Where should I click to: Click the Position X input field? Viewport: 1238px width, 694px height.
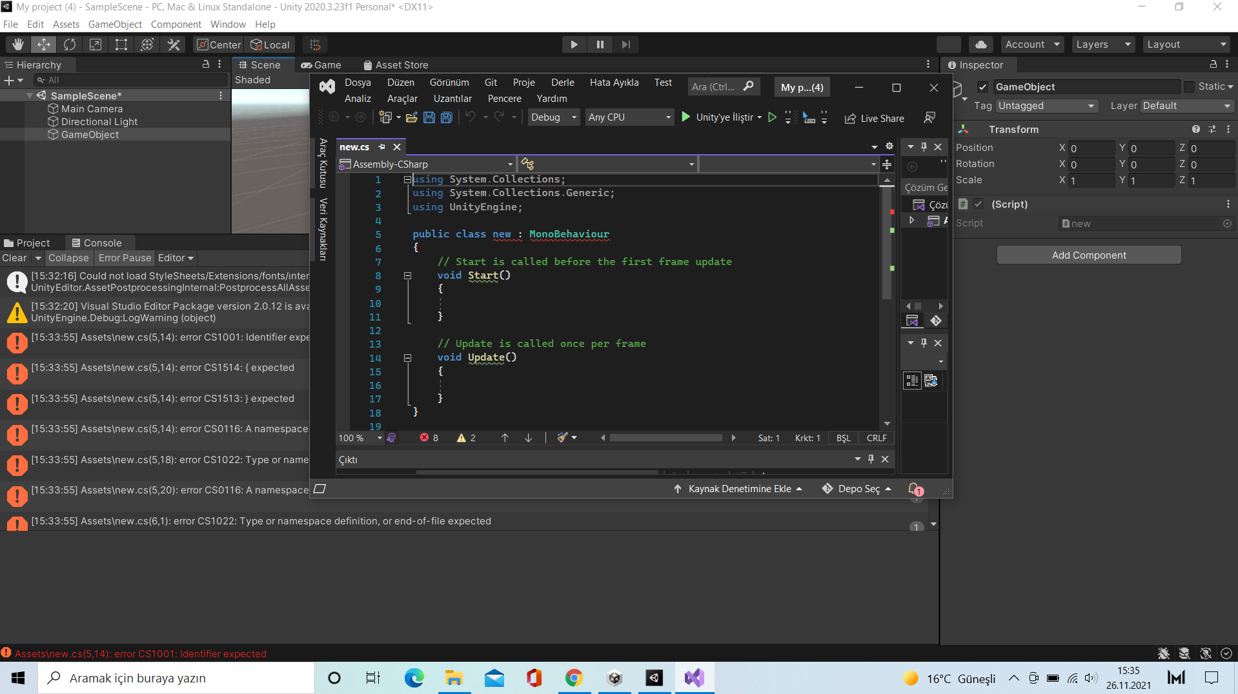pyautogui.click(x=1091, y=148)
